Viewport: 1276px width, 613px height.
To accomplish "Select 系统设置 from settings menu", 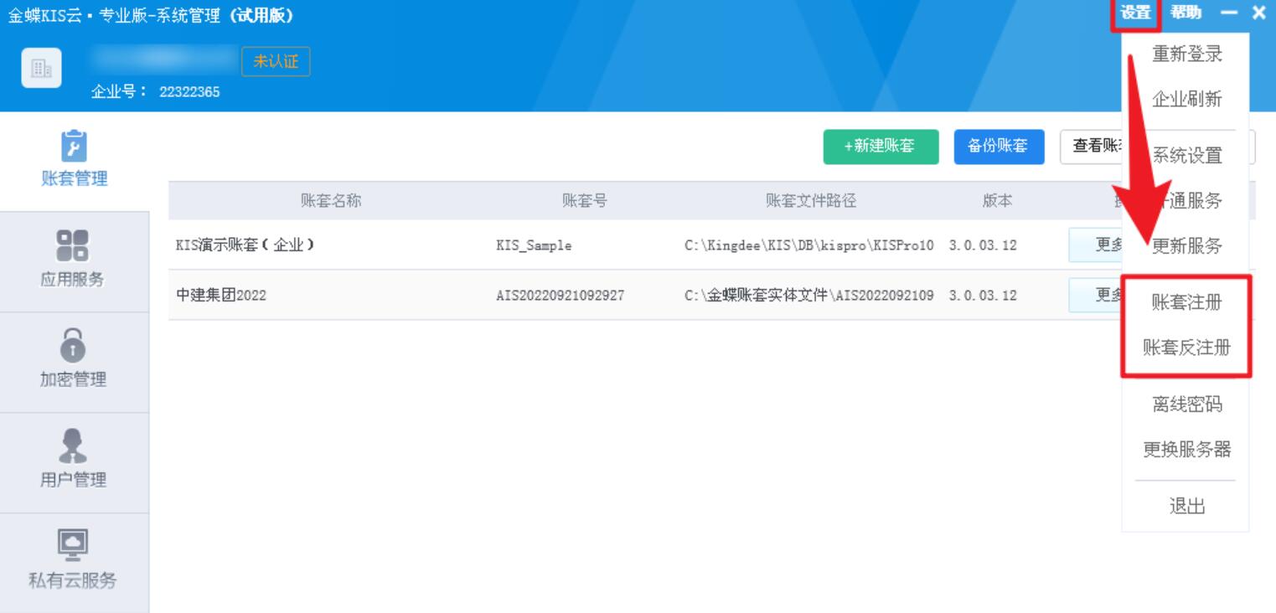I will click(x=1186, y=156).
